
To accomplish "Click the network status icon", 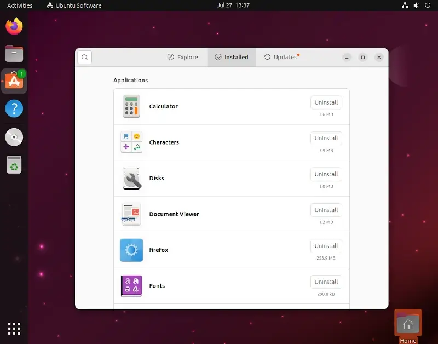I will 405,5.
